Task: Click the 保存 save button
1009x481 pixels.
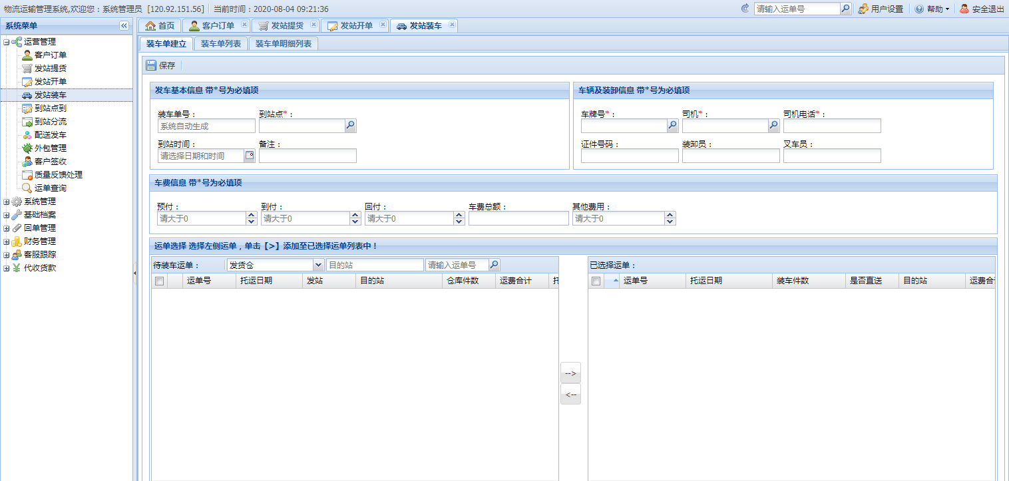Action: [161, 65]
